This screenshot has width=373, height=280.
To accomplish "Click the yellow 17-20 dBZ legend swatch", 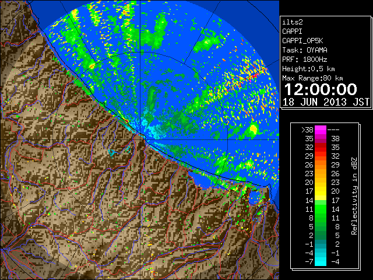I will click(321, 191).
